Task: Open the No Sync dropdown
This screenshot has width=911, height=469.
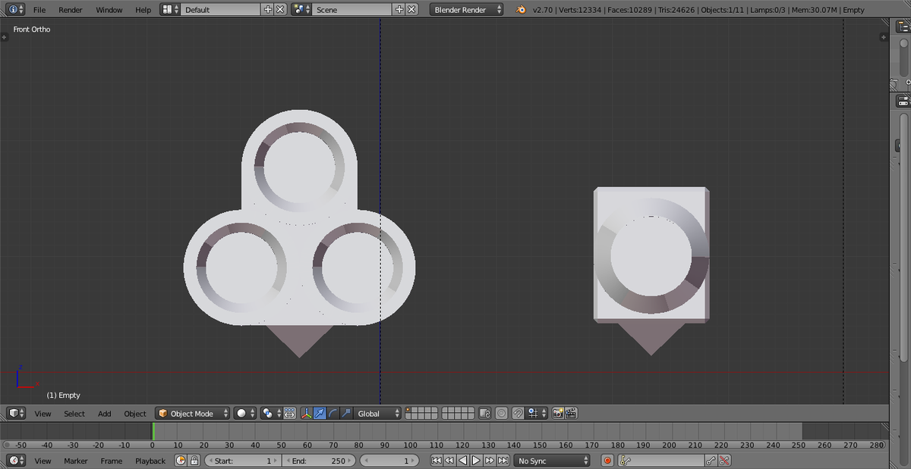Action: point(552,461)
